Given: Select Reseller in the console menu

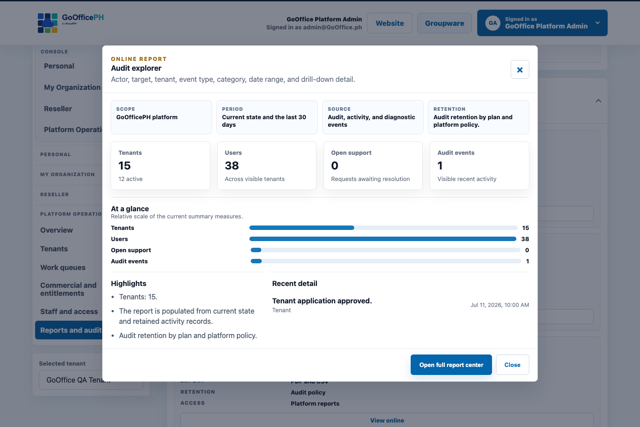Looking at the screenshot, I should (58, 109).
